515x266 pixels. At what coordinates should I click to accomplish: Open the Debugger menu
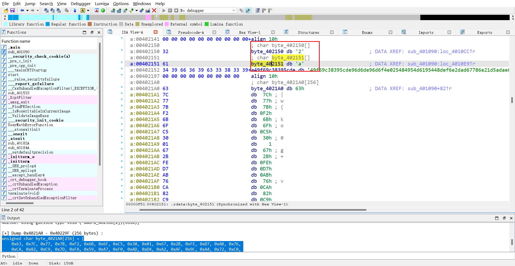pyautogui.click(x=81, y=3)
